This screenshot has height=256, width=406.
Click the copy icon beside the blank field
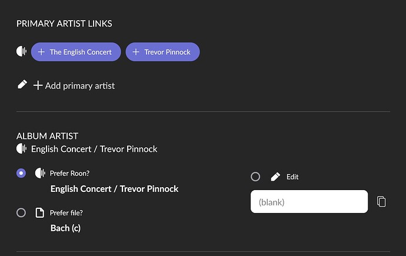pos(381,202)
